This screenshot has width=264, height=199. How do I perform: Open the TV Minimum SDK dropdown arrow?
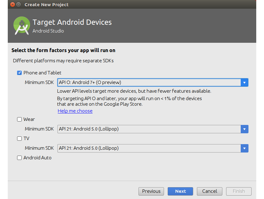244,148
